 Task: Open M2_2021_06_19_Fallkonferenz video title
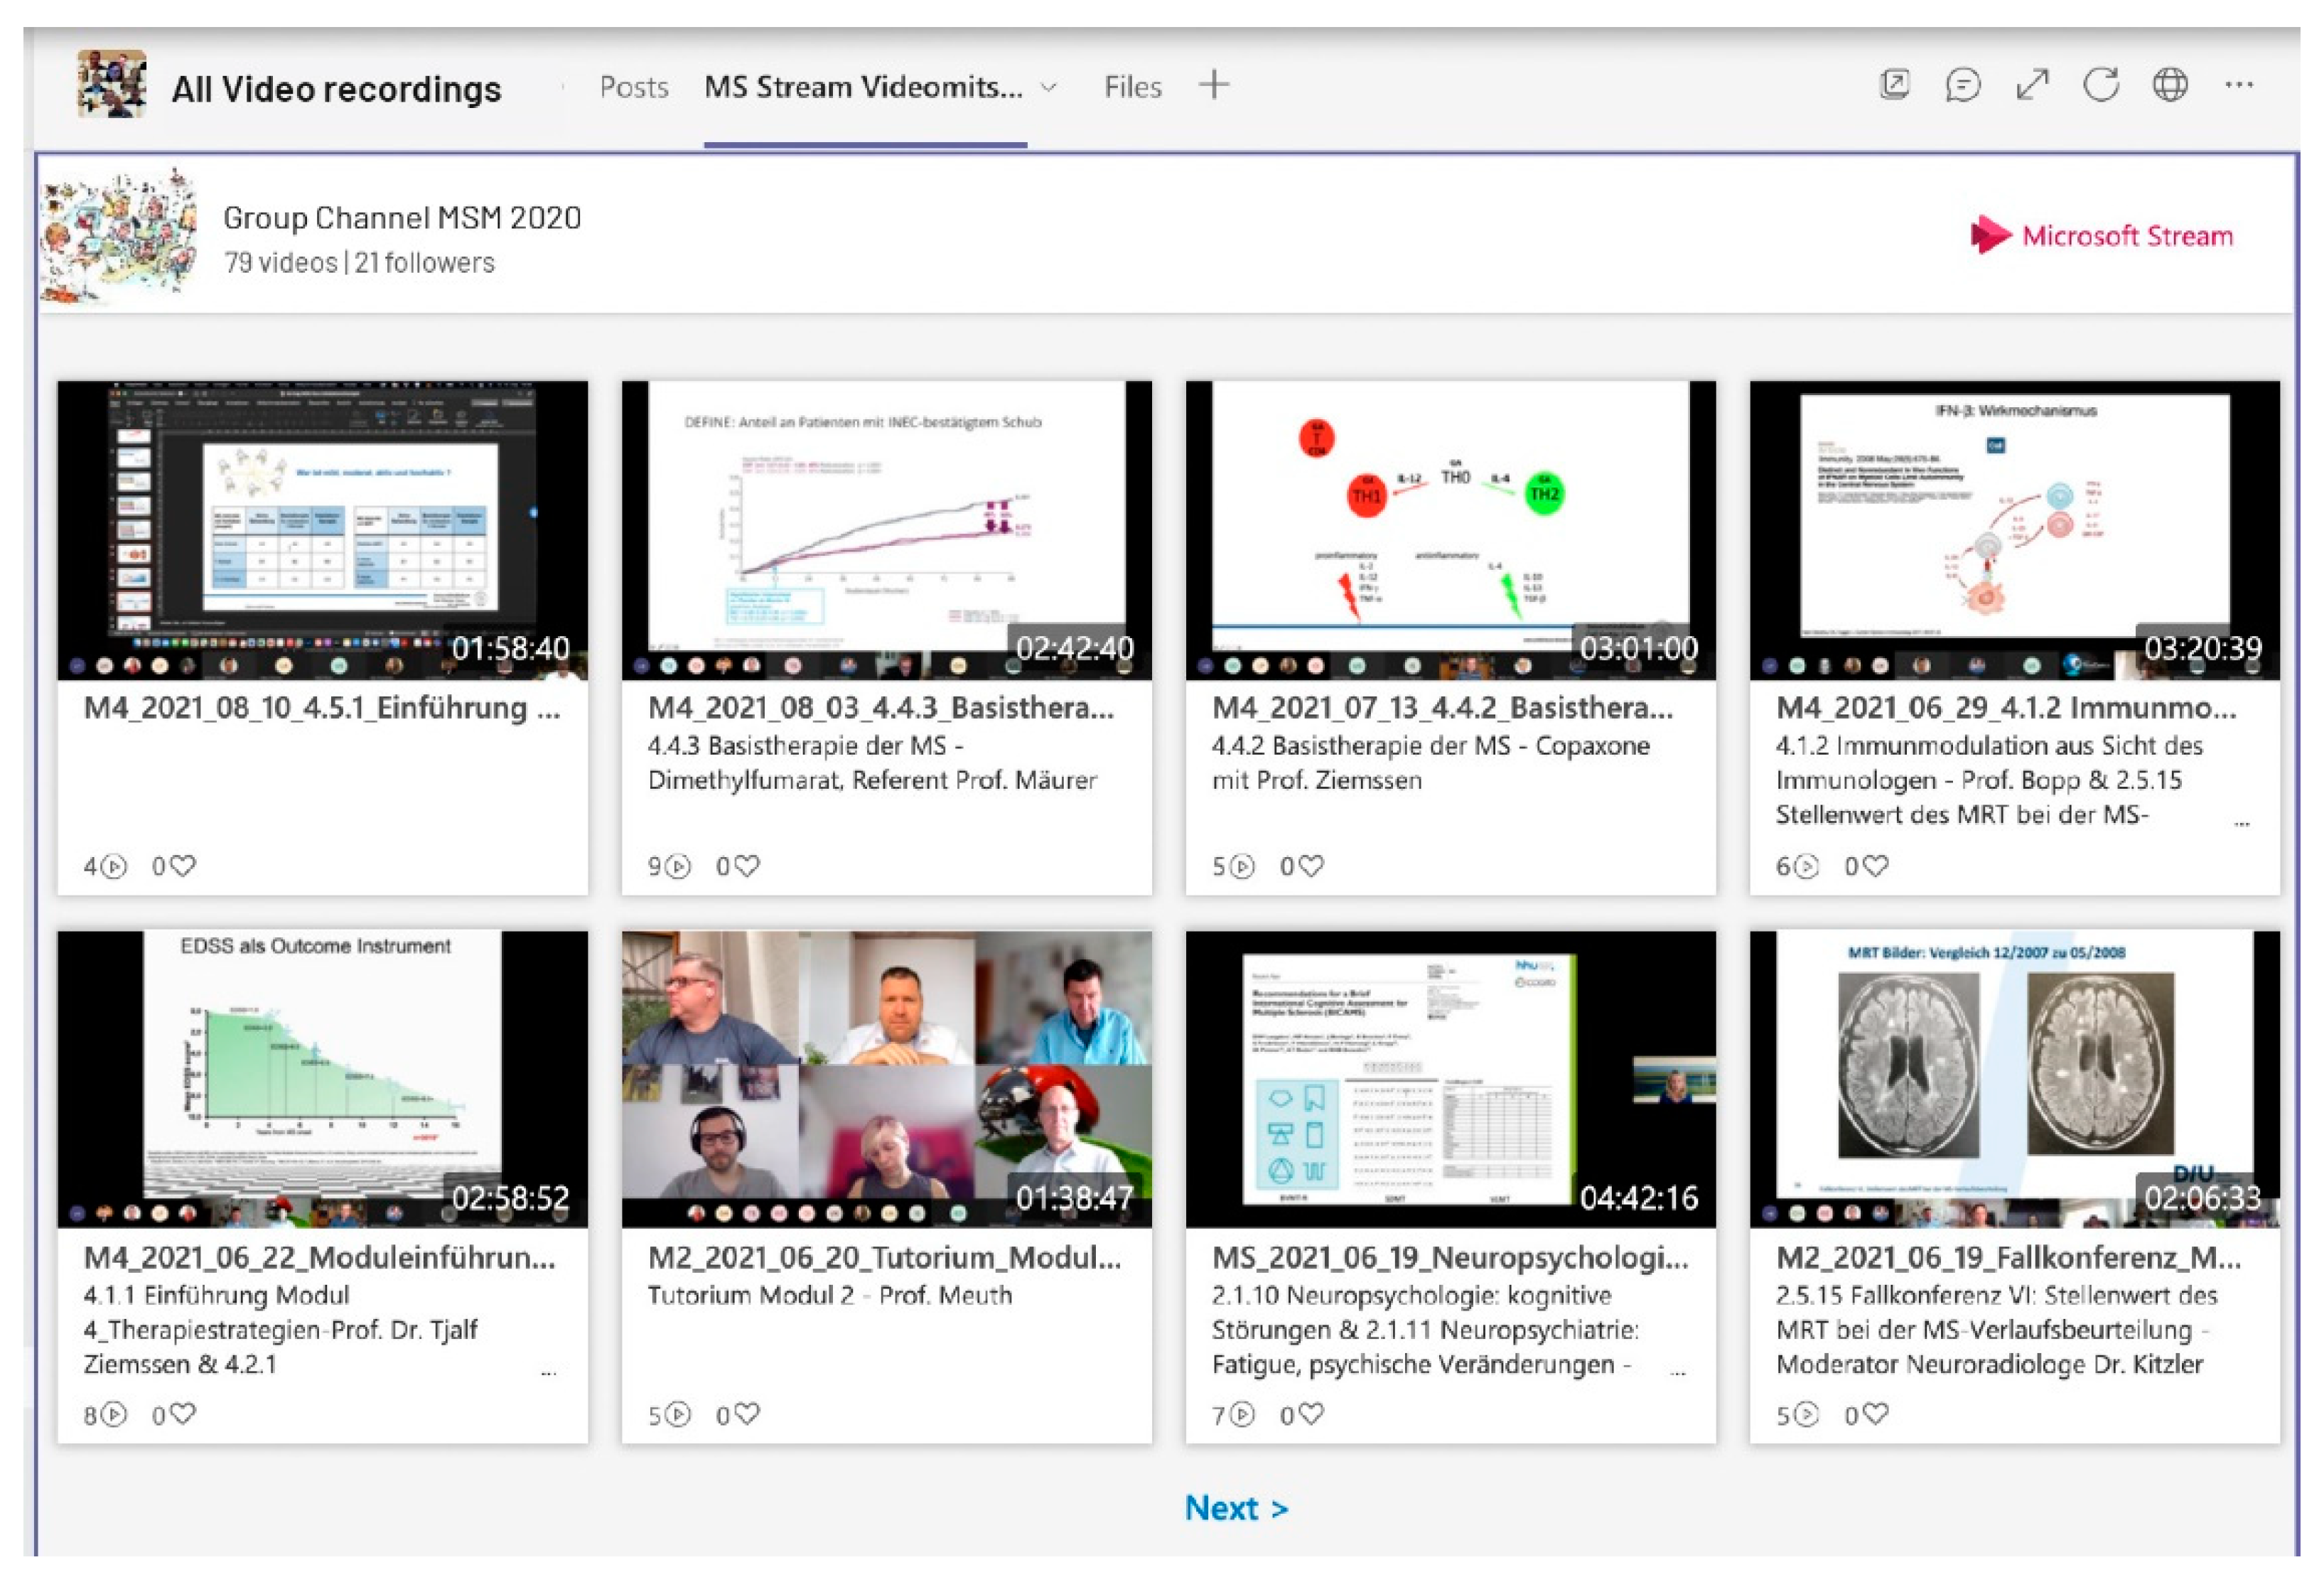pos(2008,1257)
